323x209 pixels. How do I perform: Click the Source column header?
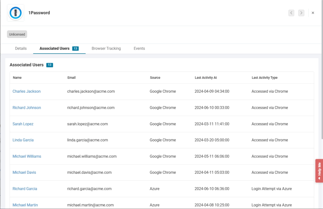tap(155, 78)
